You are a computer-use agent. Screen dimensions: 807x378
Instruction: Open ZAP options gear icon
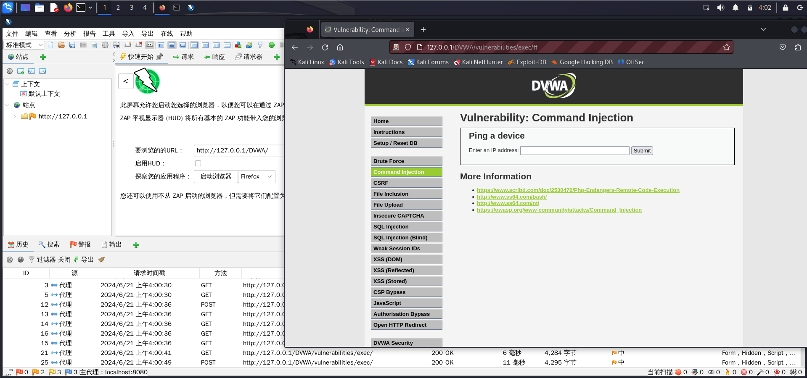click(105, 45)
